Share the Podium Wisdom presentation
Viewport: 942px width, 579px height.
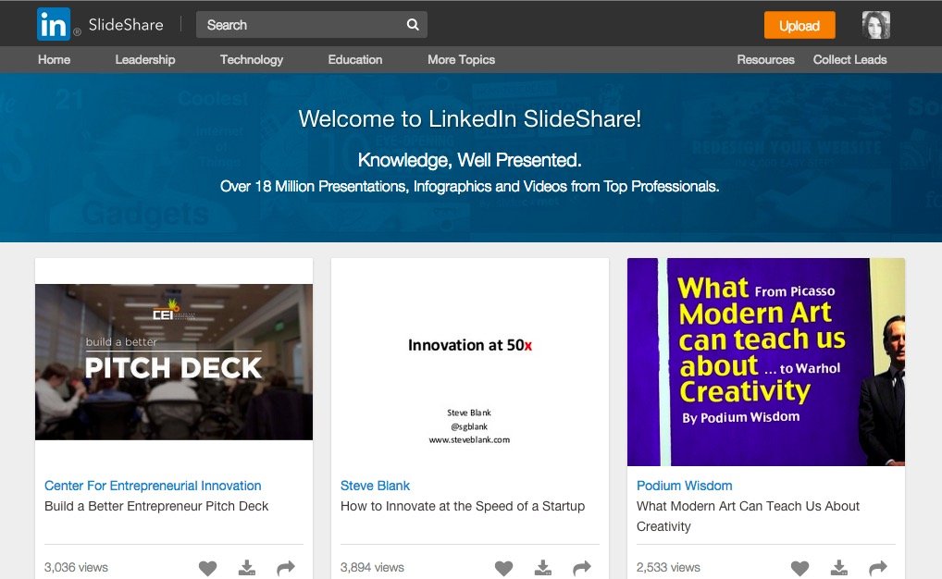(x=877, y=568)
